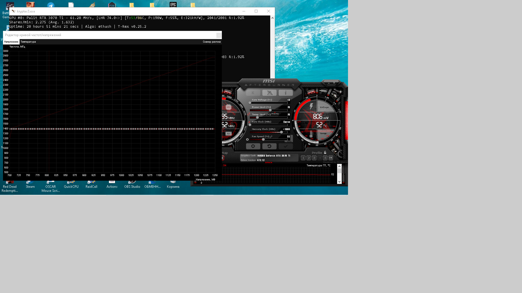
Task: Click the Afterburner graph scrollbar down arrow
Action: click(339, 182)
